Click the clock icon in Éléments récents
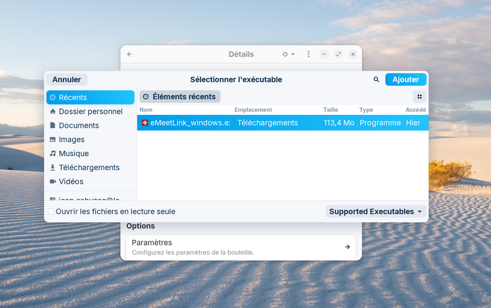491x308 pixels. click(146, 97)
